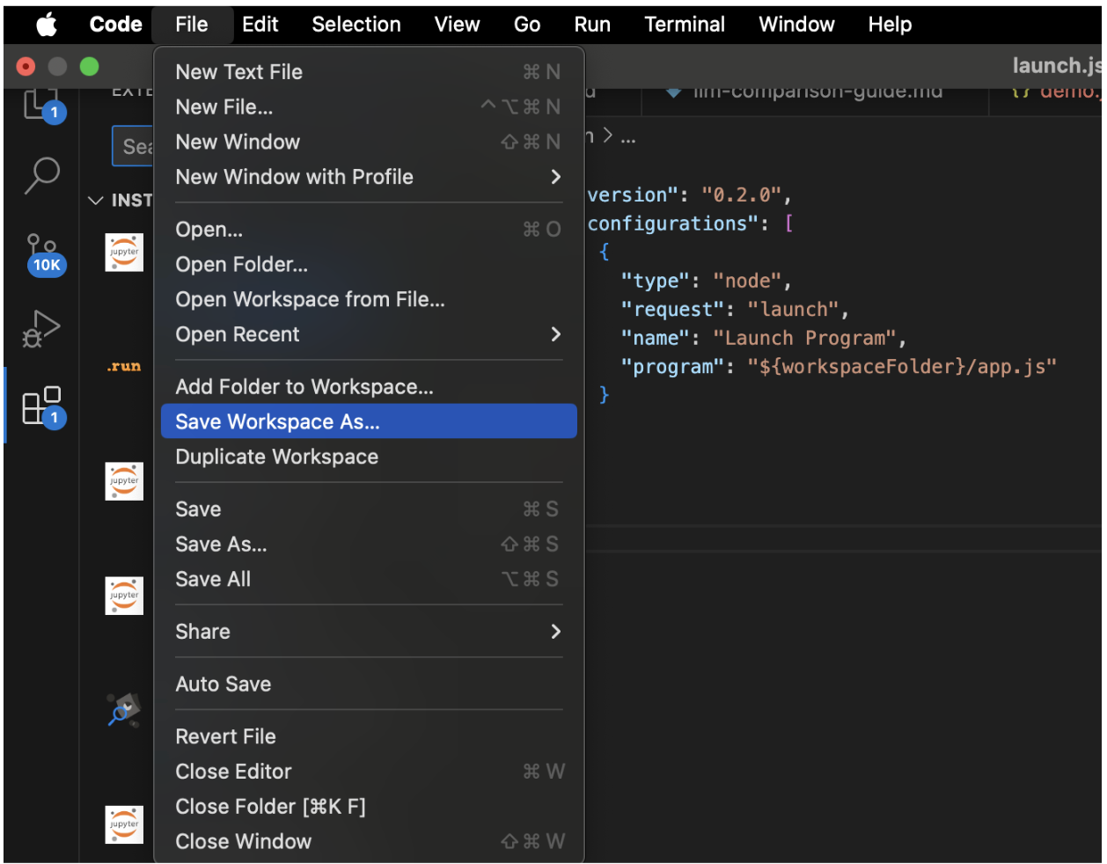Viewport: 1107px width, 864px height.
Task: Choose Open Workspace from File...
Action: (369, 300)
